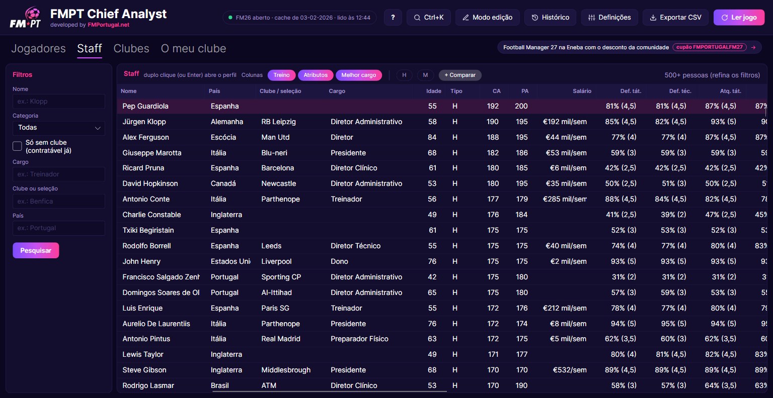Click the Ler jogo button

(x=739, y=17)
